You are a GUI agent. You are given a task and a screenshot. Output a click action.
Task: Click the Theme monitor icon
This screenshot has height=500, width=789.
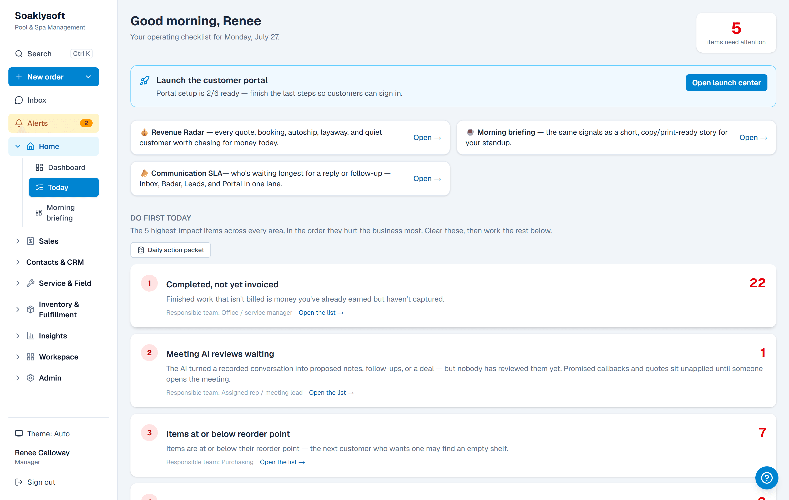coord(19,434)
